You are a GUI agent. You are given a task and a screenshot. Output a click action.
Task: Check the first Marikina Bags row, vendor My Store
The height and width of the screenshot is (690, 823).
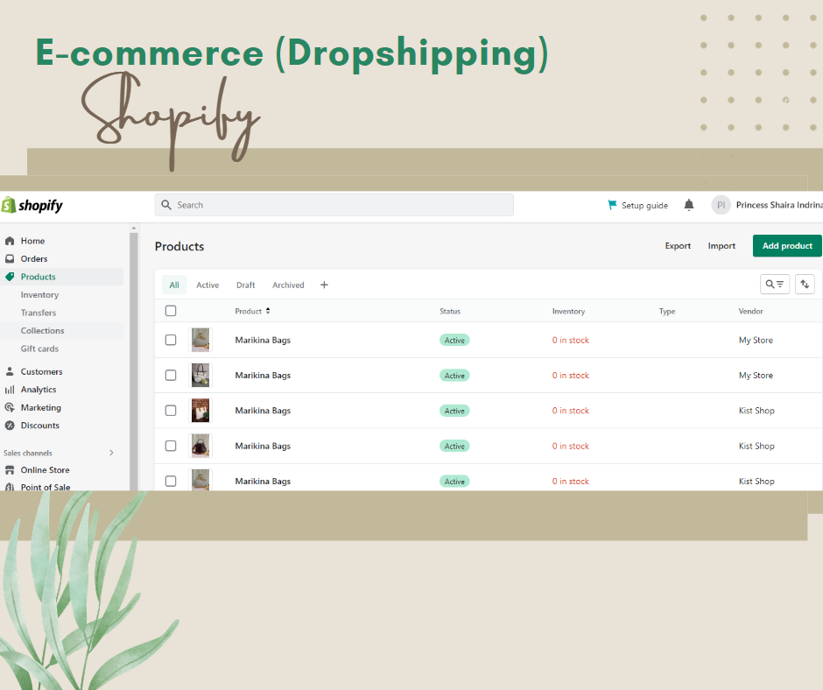point(171,340)
